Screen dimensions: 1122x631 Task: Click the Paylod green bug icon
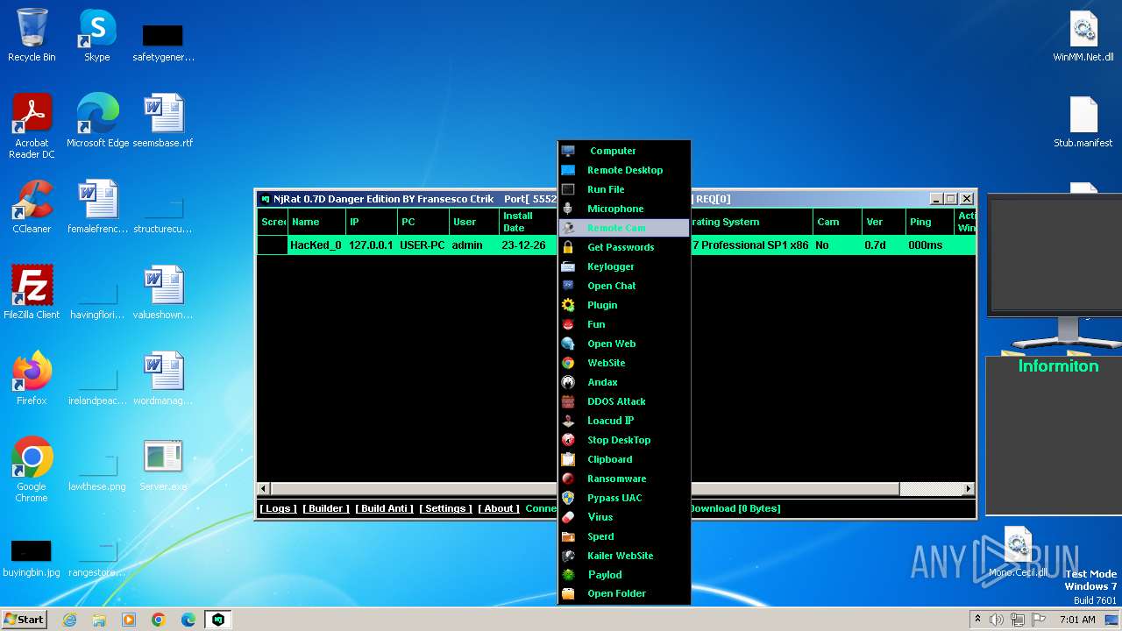tap(568, 575)
